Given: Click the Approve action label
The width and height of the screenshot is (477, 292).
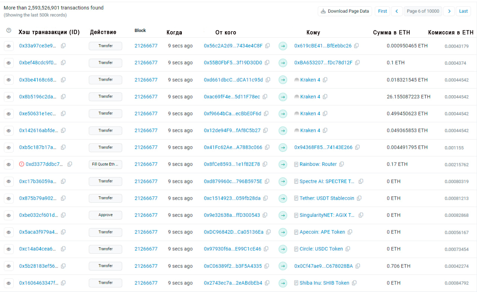Looking at the screenshot, I should 105,215.
